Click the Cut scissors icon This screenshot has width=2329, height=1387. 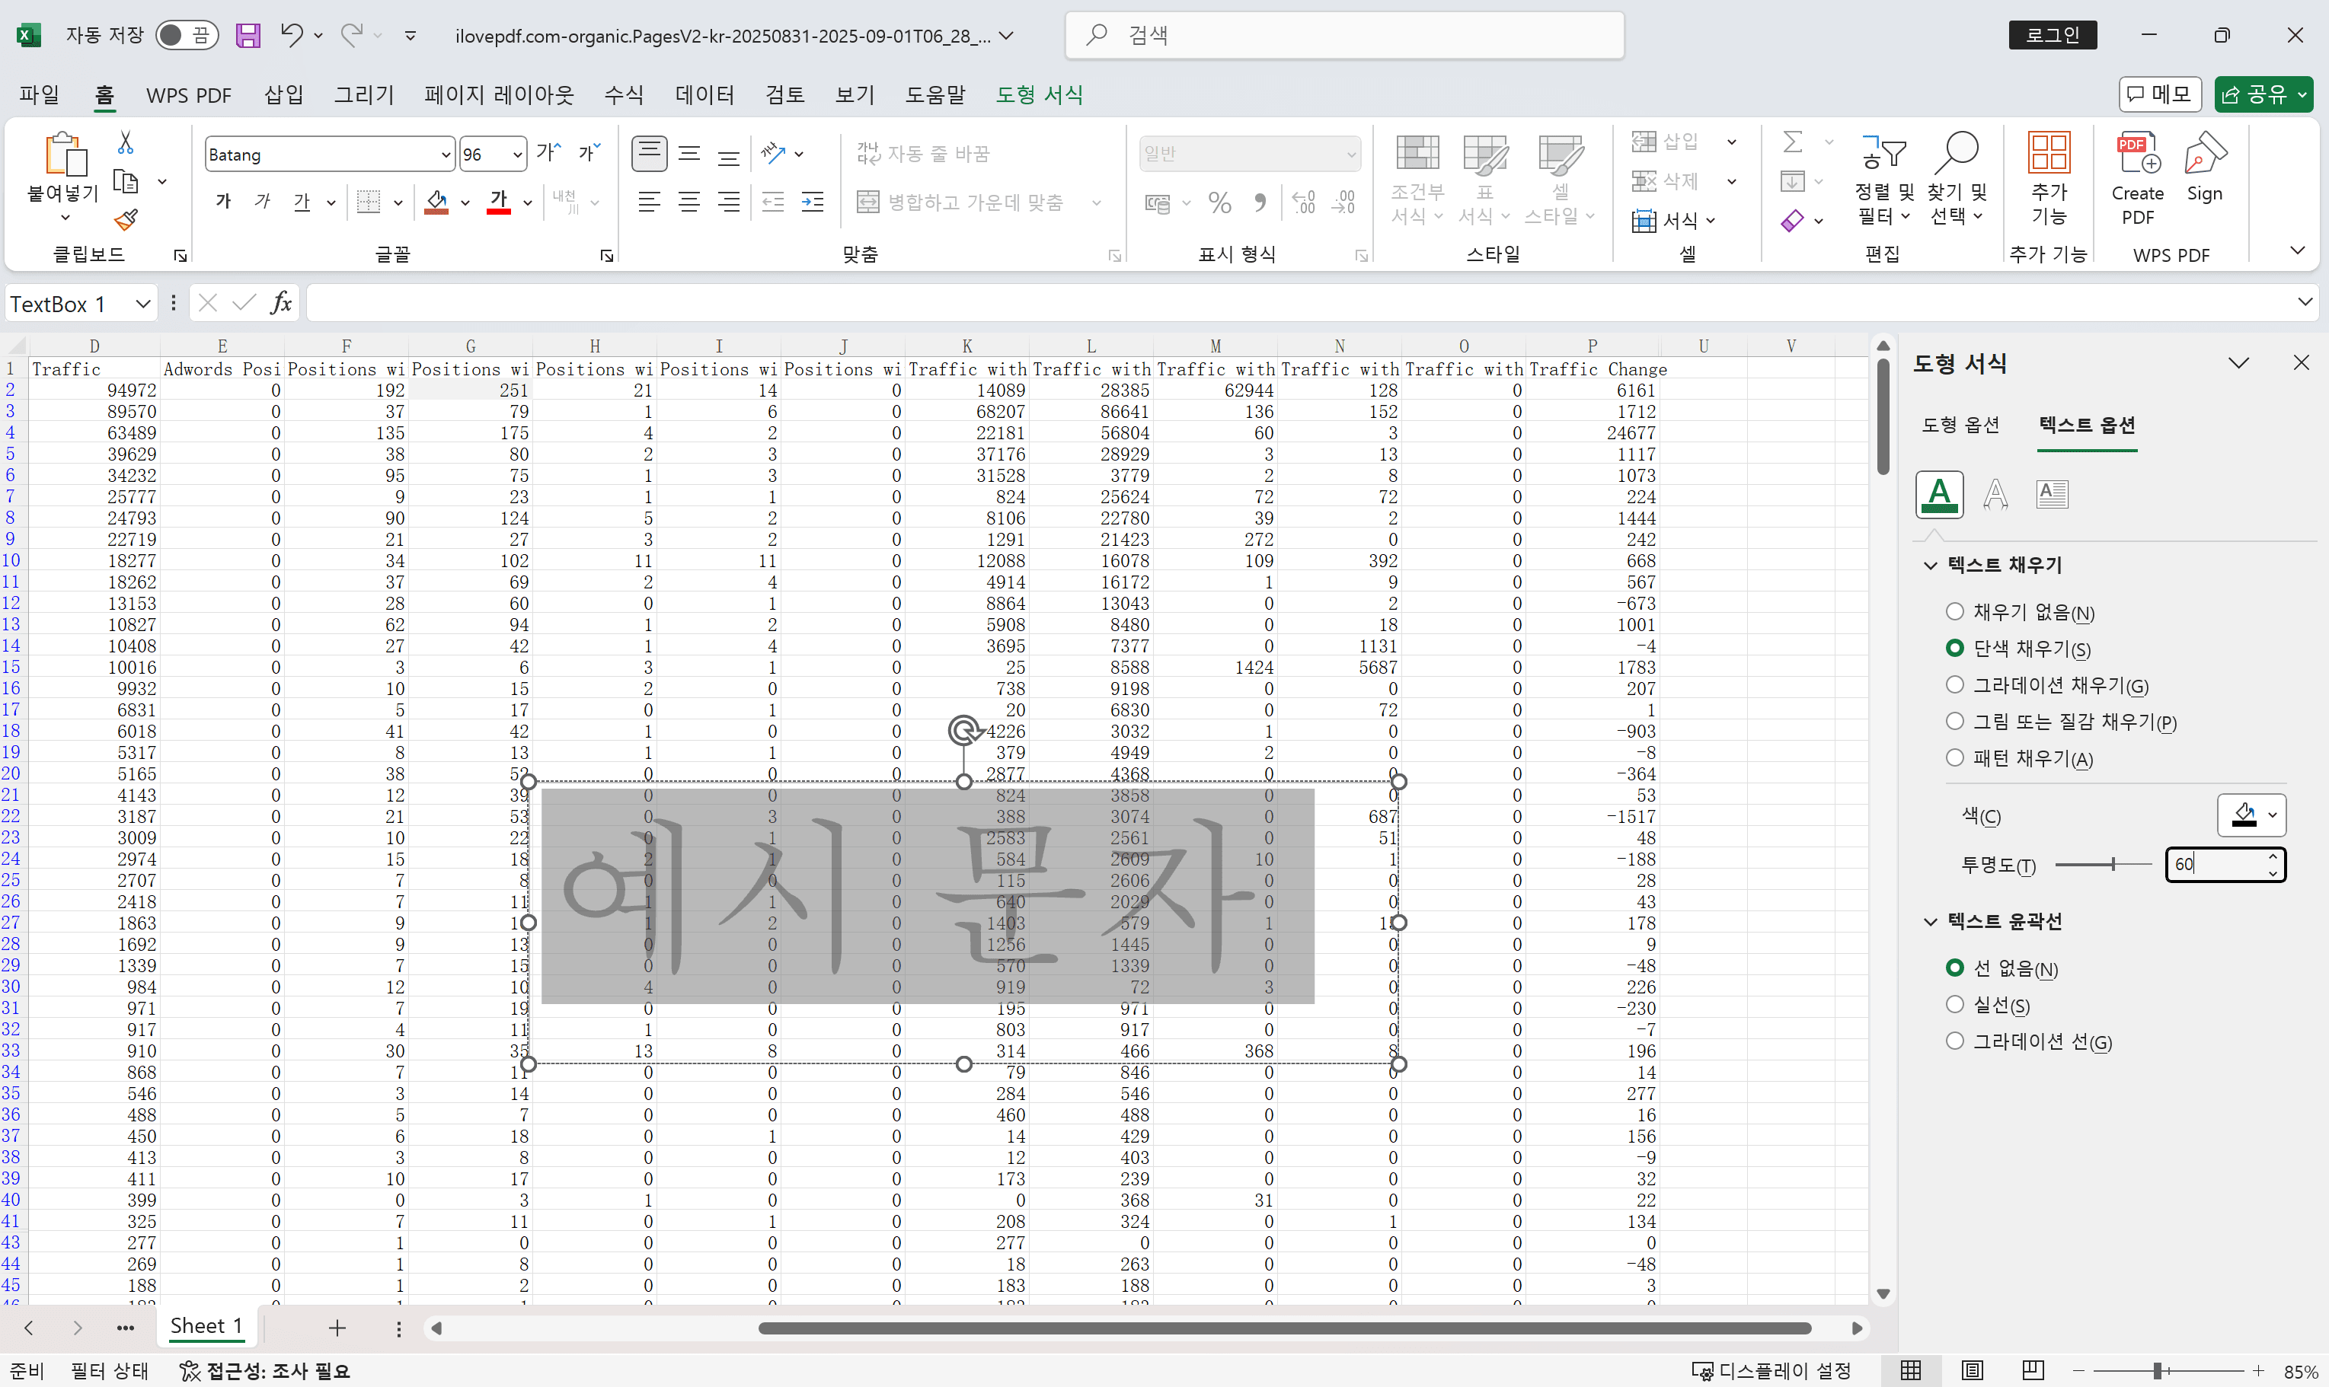pyautogui.click(x=126, y=142)
